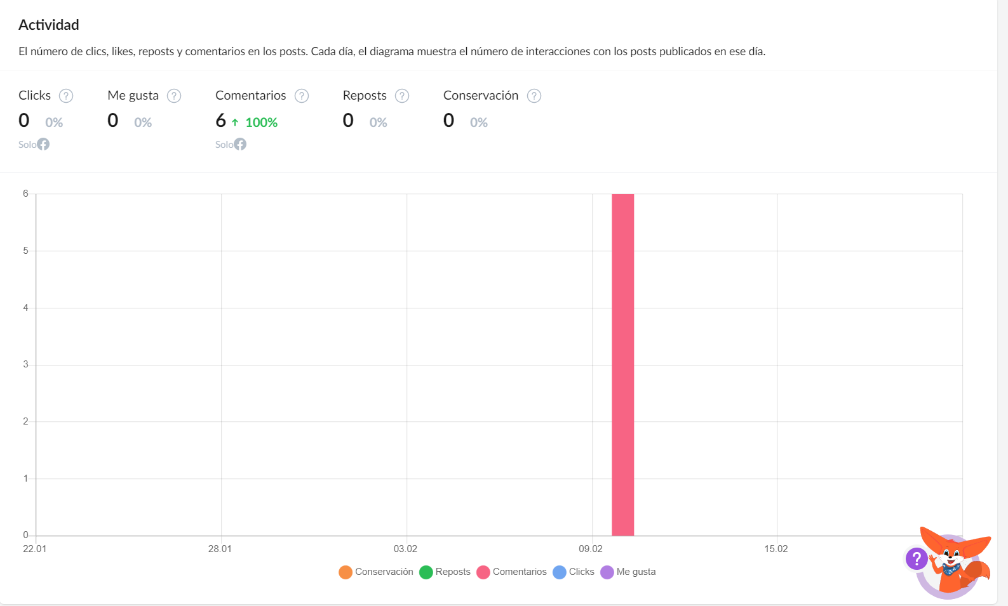Viewport: 1008px width, 606px height.
Task: Hide the Comentarios series via legend
Action: (x=511, y=572)
